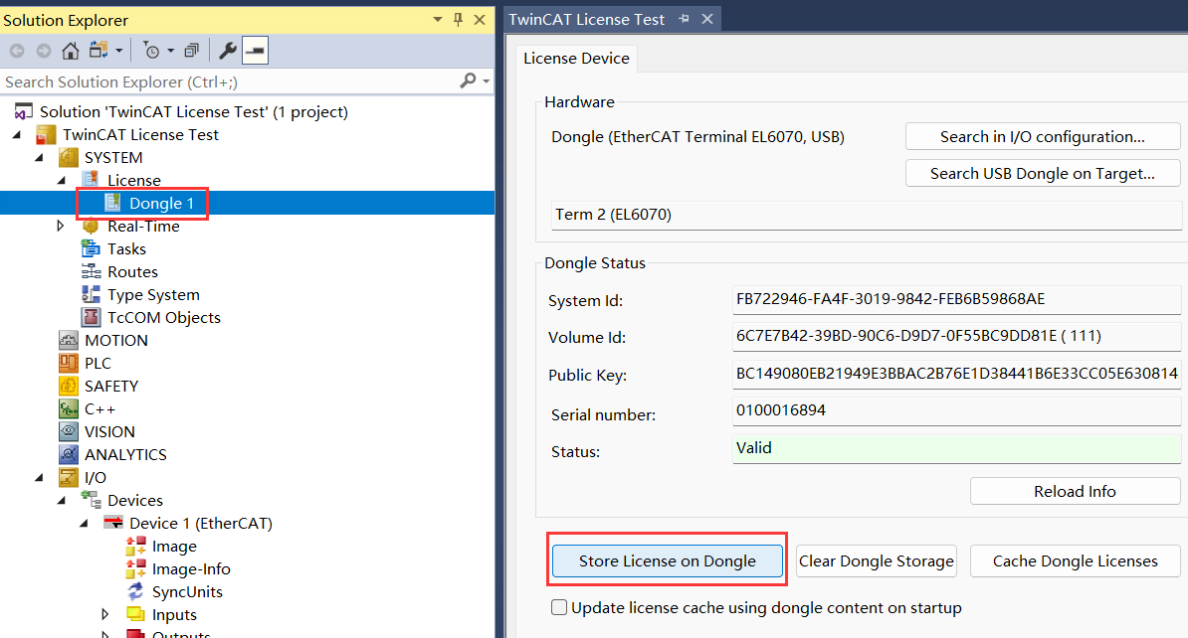The height and width of the screenshot is (638, 1188).
Task: Click the Serial number field
Action: click(957, 411)
